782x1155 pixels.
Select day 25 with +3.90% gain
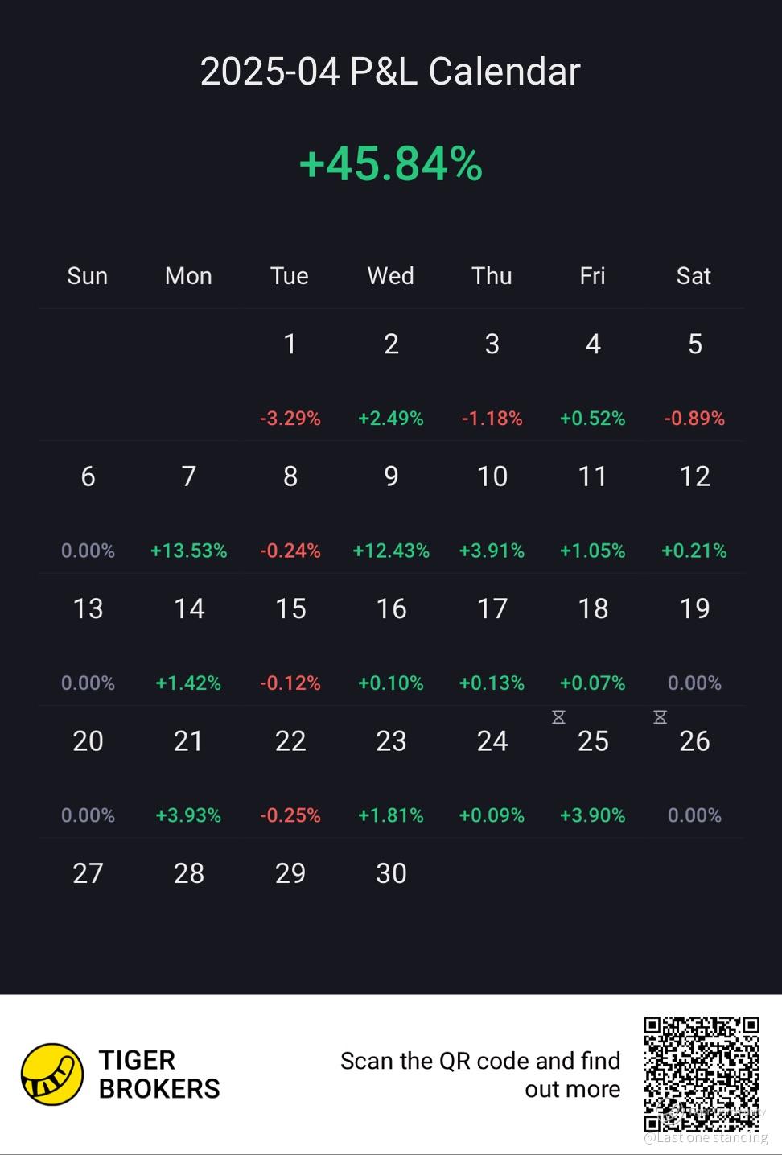[x=593, y=771]
